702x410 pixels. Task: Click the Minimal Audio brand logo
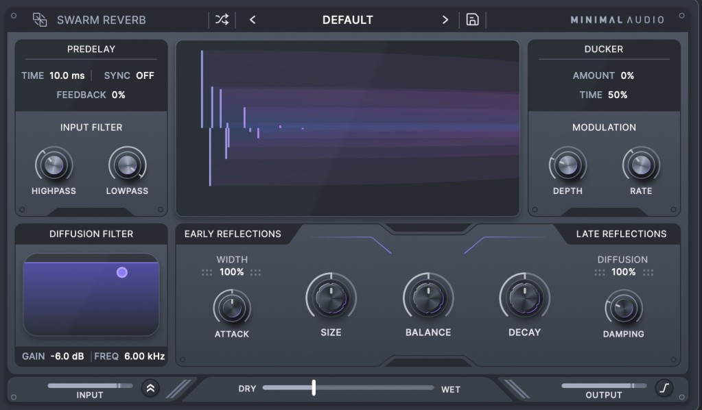[617, 20]
